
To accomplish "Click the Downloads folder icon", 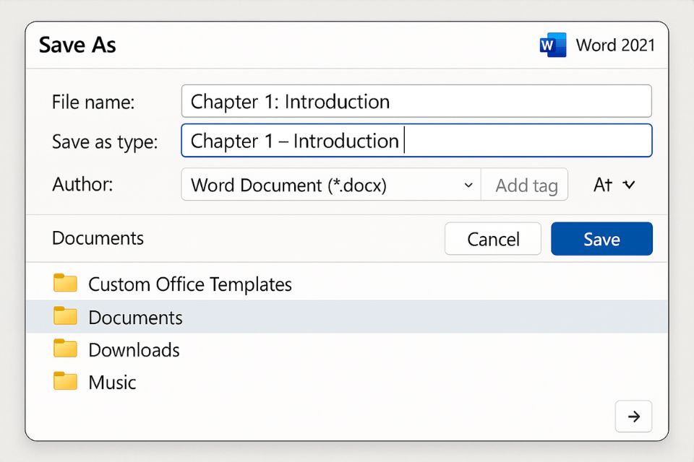I will [x=65, y=349].
